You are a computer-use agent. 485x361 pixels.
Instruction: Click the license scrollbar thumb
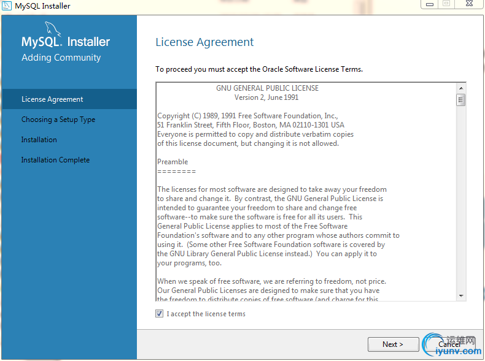(x=461, y=100)
